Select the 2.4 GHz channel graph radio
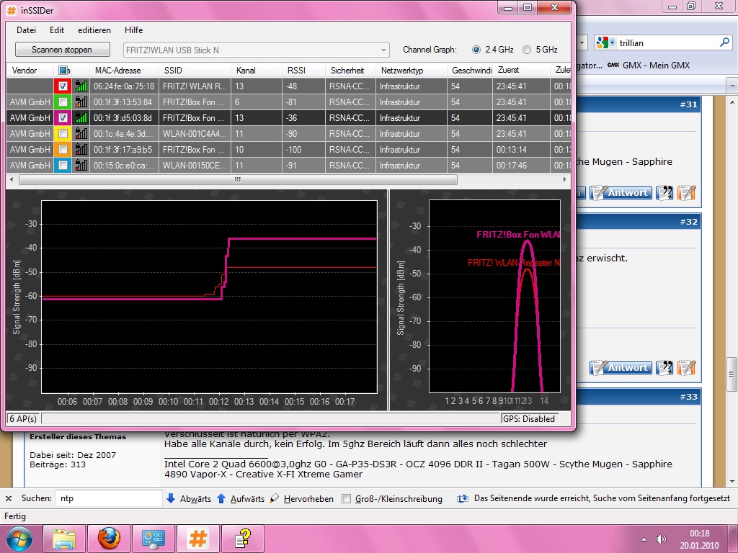Screen dimensions: 738x553 pos(476,50)
